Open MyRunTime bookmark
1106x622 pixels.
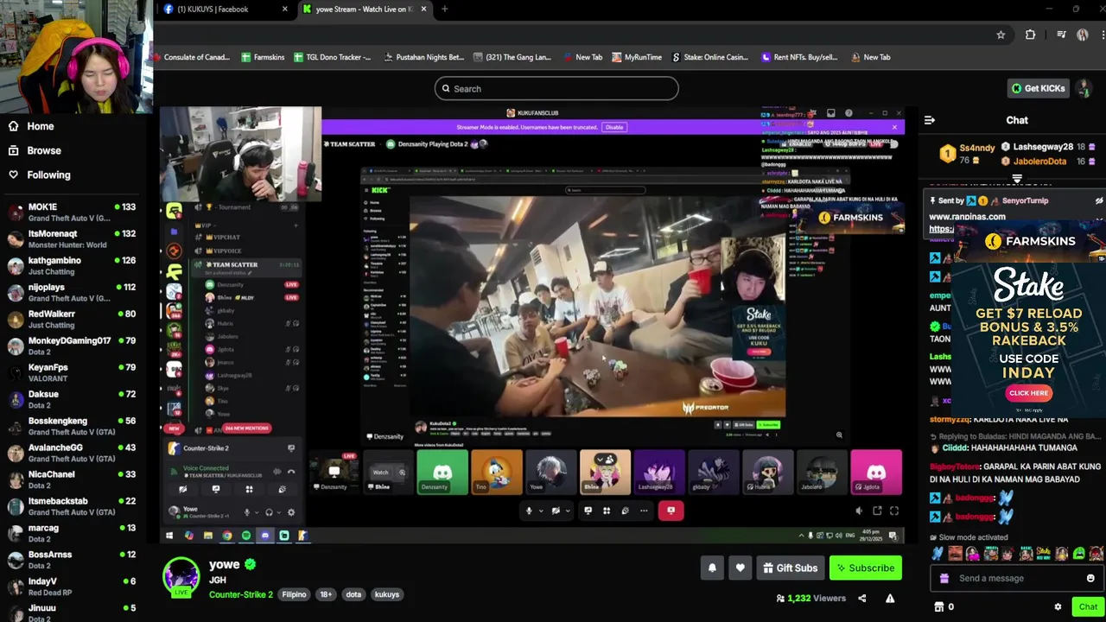[637, 57]
